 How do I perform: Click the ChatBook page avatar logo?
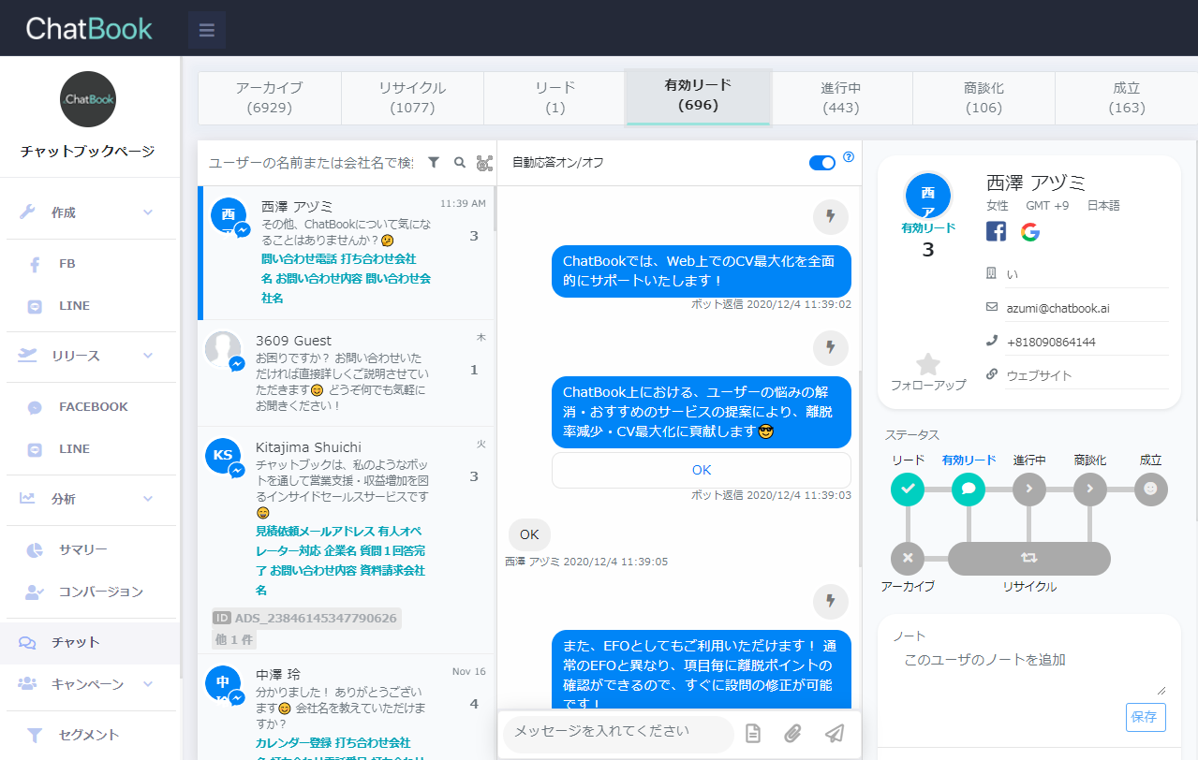88,99
